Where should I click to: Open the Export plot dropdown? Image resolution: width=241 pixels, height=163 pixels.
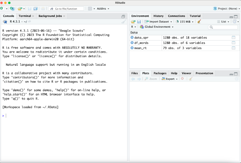point(169,79)
